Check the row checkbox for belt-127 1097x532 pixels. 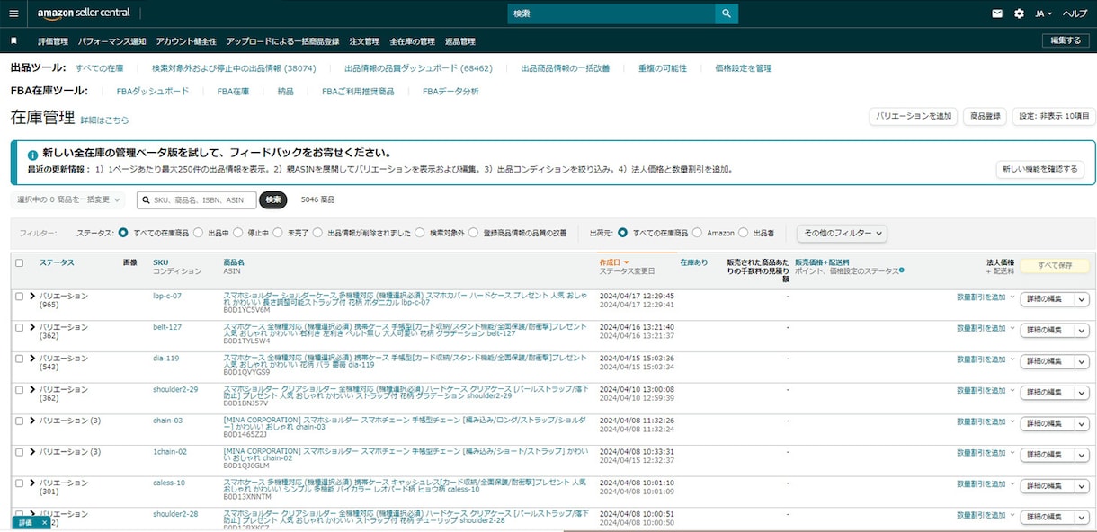(20, 327)
